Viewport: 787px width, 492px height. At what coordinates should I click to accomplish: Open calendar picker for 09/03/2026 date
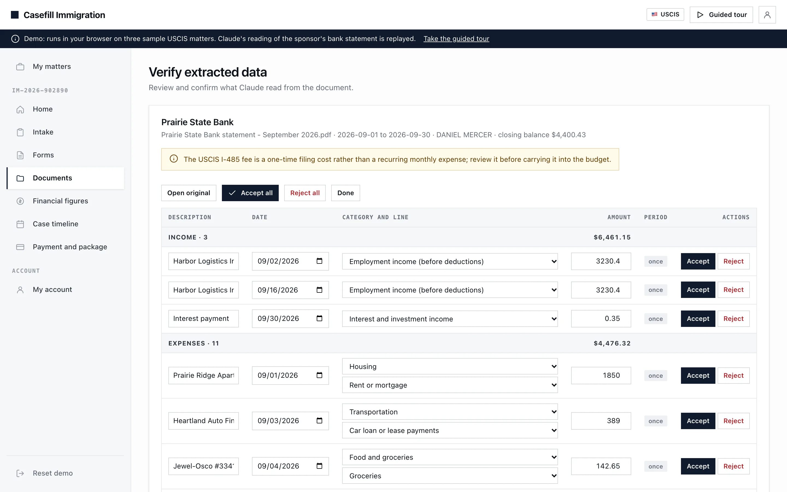click(x=319, y=421)
